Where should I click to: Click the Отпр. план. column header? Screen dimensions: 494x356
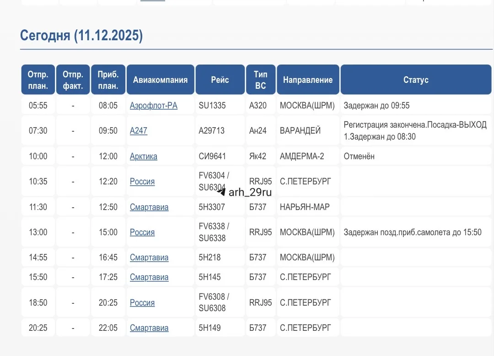point(38,80)
